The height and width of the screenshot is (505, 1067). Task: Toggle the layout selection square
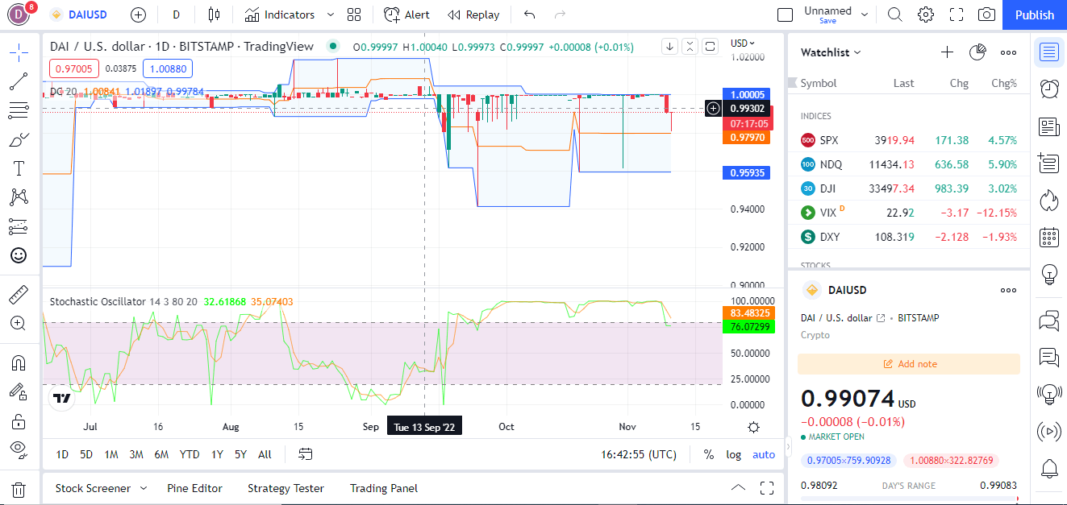click(x=786, y=14)
